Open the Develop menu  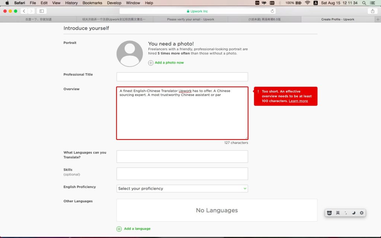[114, 3]
